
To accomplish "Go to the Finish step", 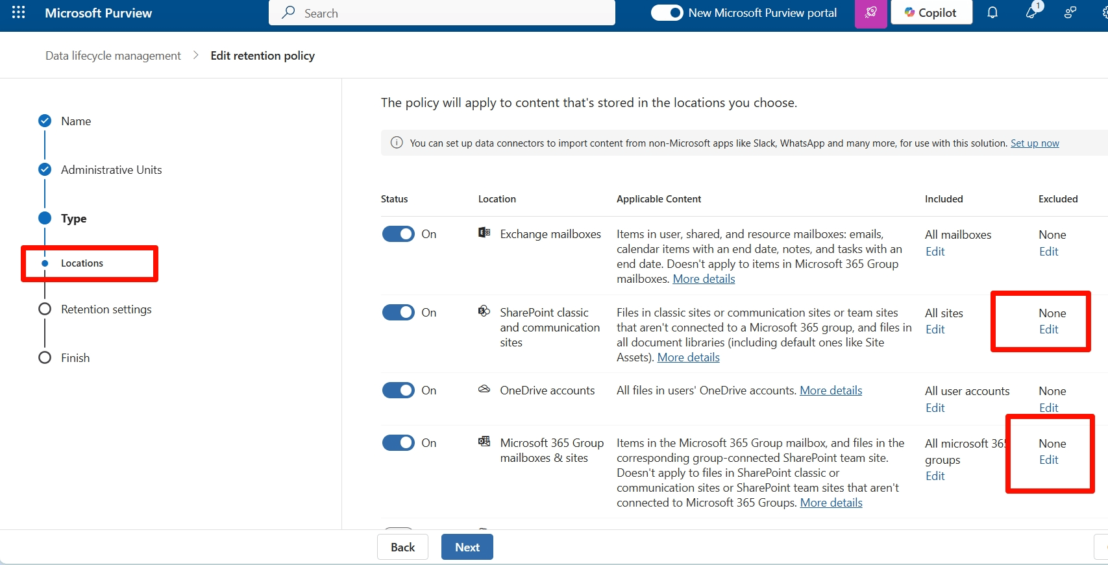I will 75,358.
